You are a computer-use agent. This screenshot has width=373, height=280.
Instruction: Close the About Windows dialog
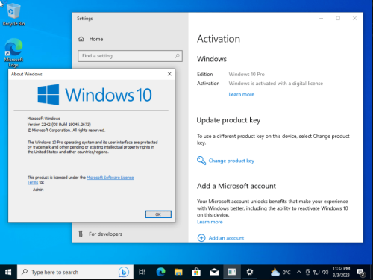[x=169, y=74]
